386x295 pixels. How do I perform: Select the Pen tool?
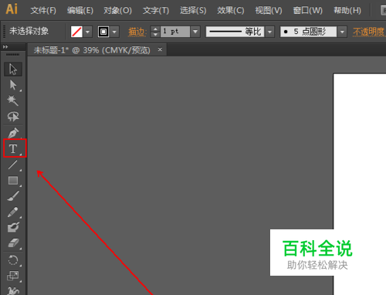pos(13,133)
